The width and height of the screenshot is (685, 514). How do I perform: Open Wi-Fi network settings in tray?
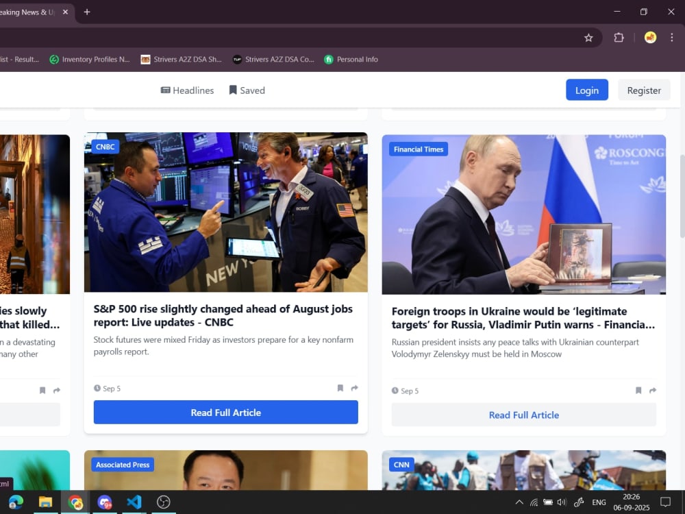click(x=534, y=502)
